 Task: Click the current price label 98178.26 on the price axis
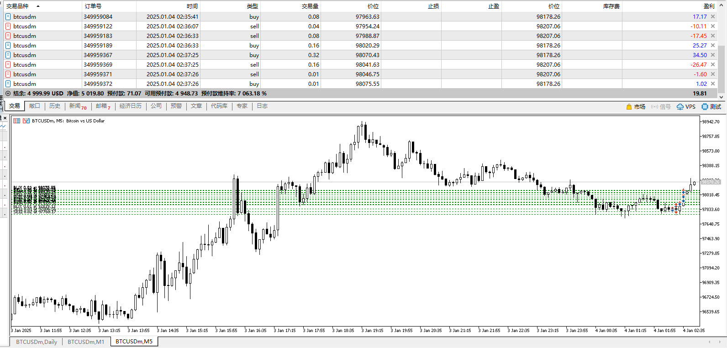click(x=710, y=182)
